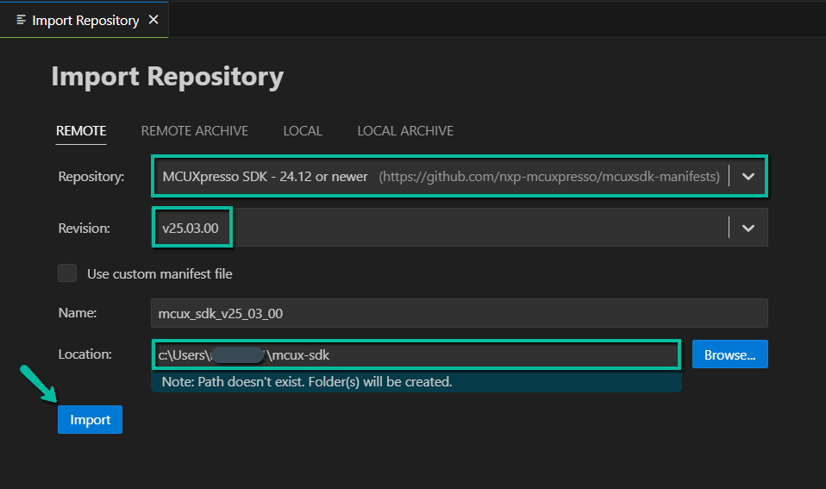Select the Import Repository editor tab
Image resolution: width=826 pixels, height=489 pixels.
[84, 20]
